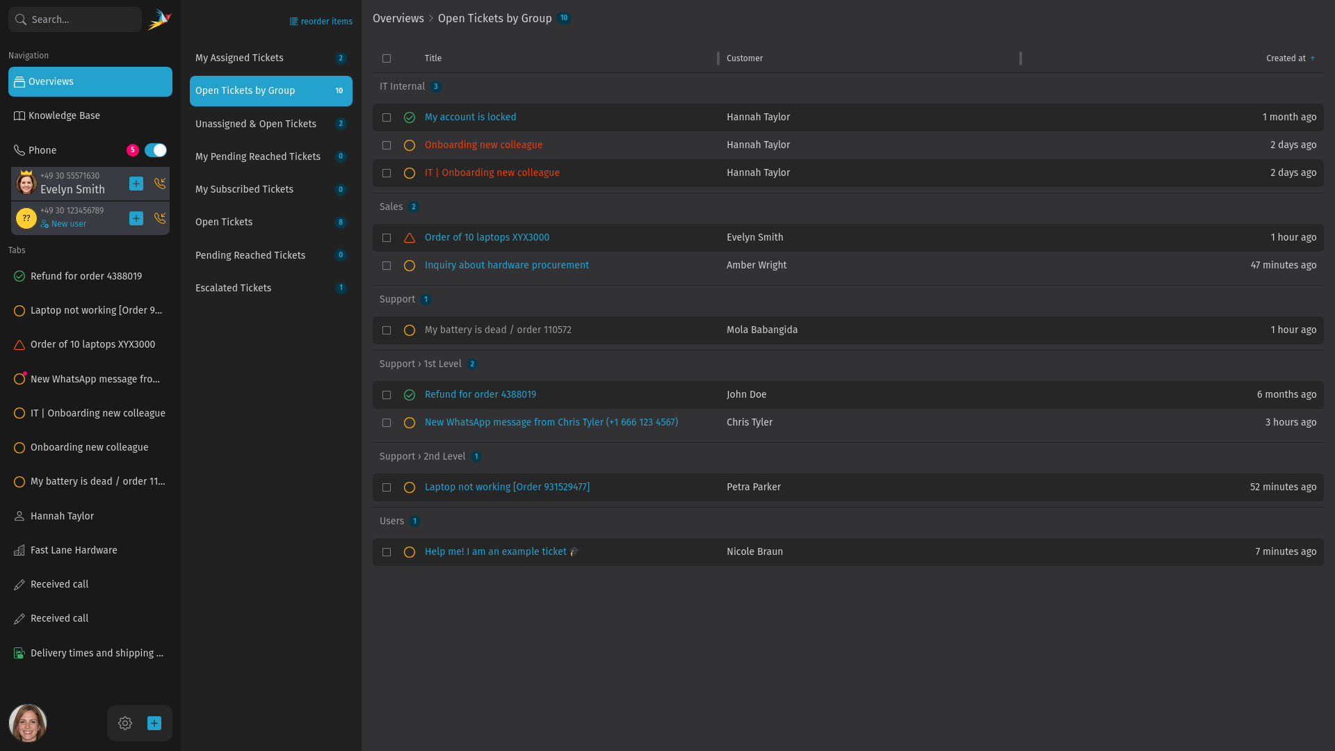
Task: Click state circle of Help me example ticket
Action: point(410,552)
